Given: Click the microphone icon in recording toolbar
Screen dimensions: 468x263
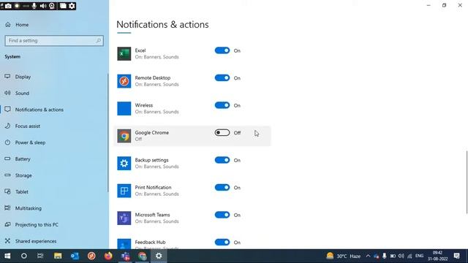Looking at the screenshot, I should [x=34, y=6].
